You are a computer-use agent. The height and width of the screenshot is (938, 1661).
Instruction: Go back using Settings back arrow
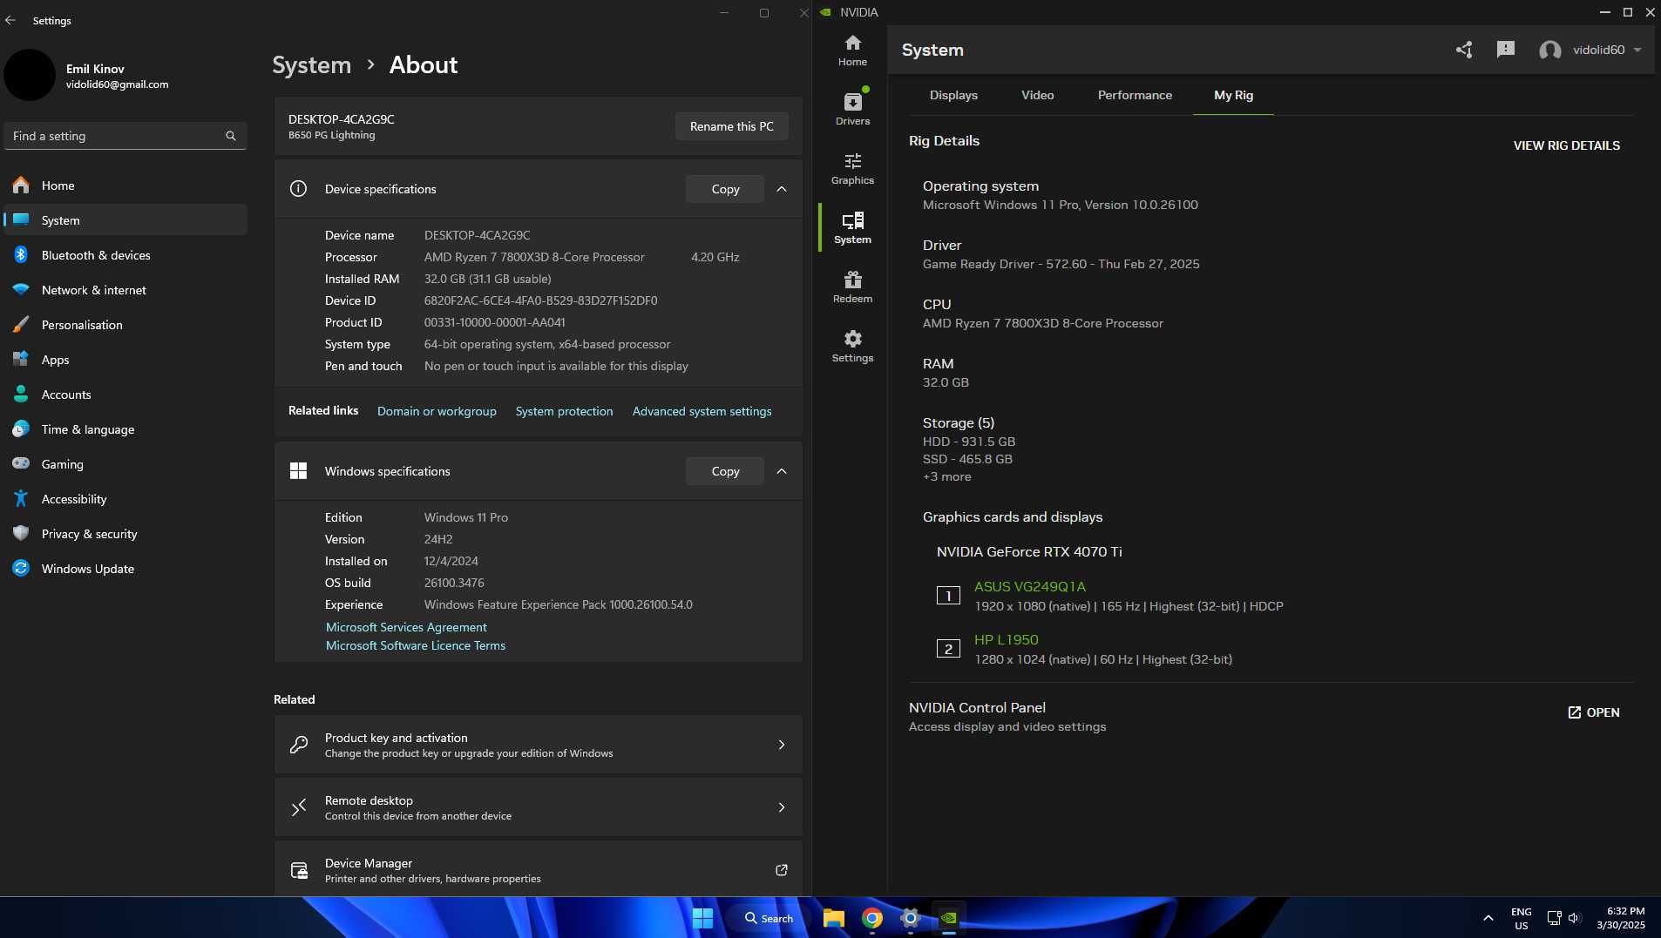pos(10,20)
